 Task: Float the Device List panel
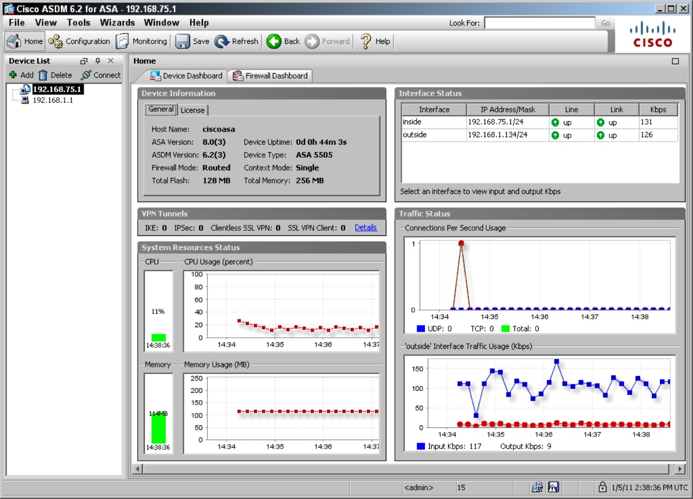pos(84,61)
